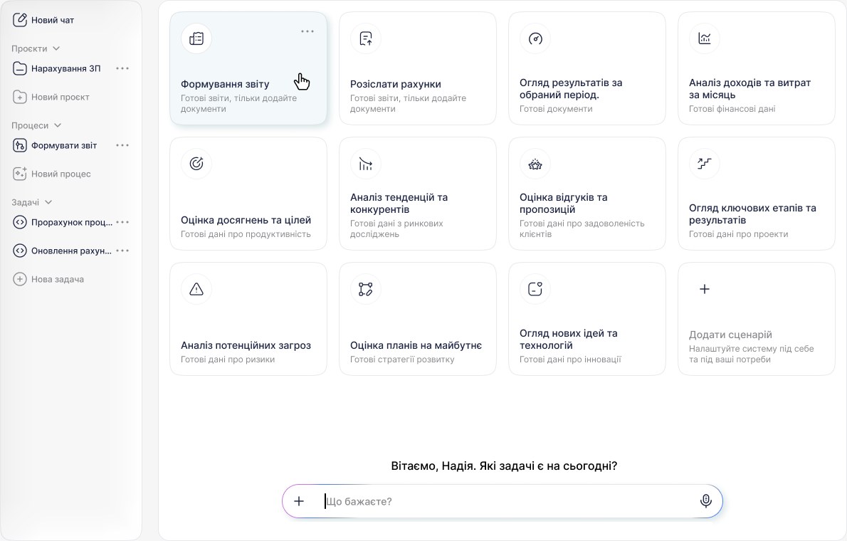847x541 pixels.
Task: Open more options for Нарахування ЗП
Action: (x=122, y=68)
